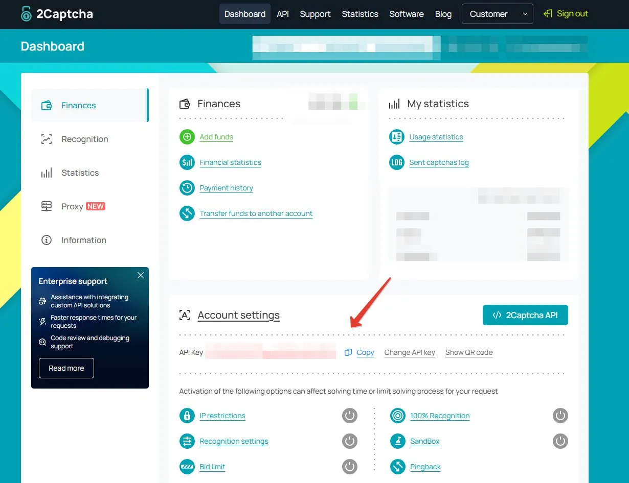
Task: Open the IP restrictions link
Action: [222, 416]
